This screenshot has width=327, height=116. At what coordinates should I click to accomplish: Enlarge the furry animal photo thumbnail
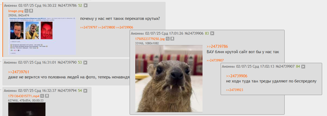tap(169, 78)
